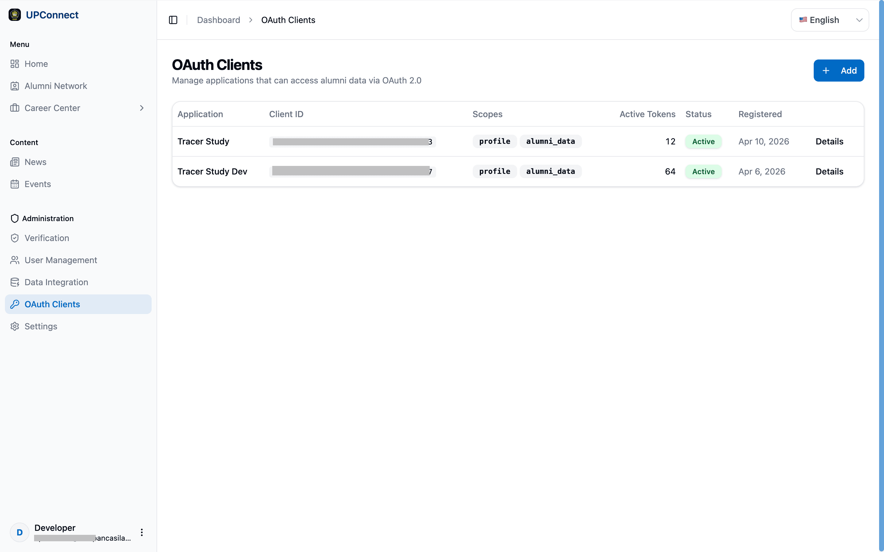Click the Administration shield icon
The width and height of the screenshot is (884, 552).
[x=15, y=218]
